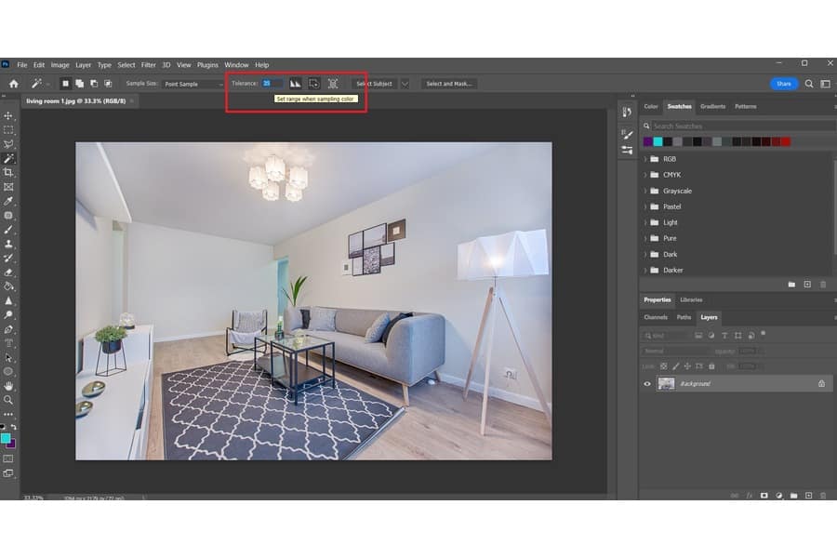837x558 pixels.
Task: Open the Image menu
Action: 60,65
